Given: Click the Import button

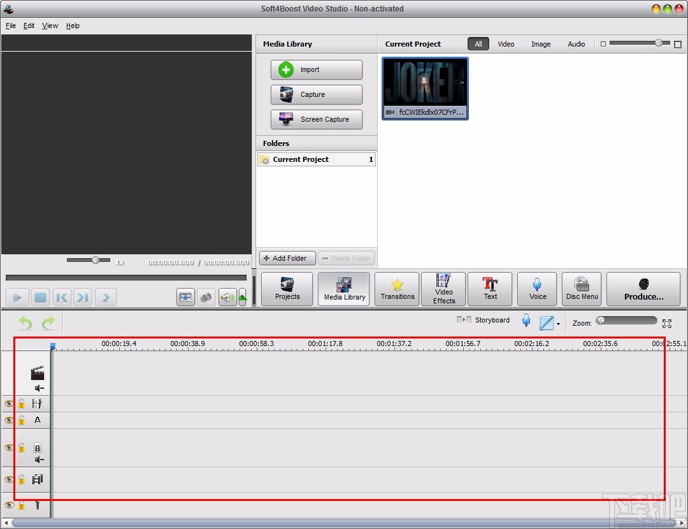Looking at the screenshot, I should [316, 69].
